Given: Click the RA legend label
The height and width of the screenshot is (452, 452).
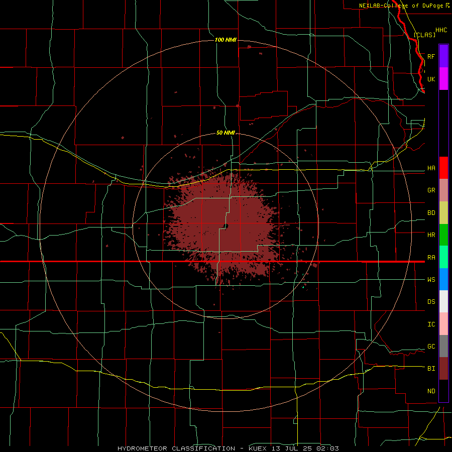Looking at the screenshot, I should pos(431,258).
